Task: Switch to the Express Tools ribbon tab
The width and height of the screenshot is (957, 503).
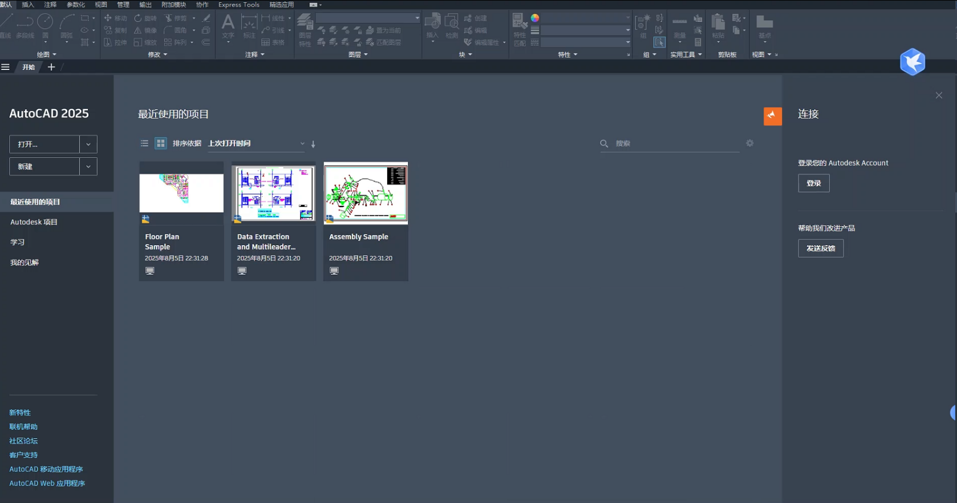Action: pos(238,5)
